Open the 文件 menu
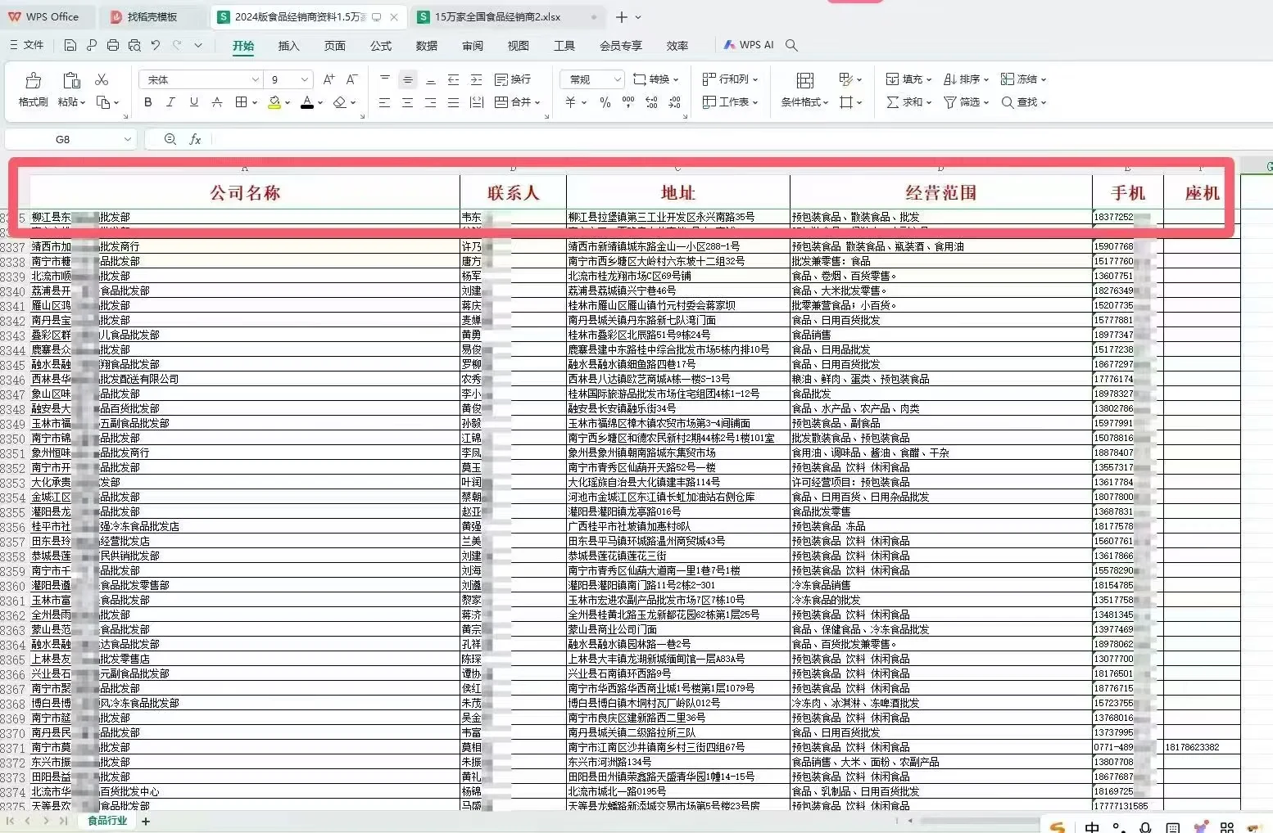The height and width of the screenshot is (833, 1273). coord(27,45)
